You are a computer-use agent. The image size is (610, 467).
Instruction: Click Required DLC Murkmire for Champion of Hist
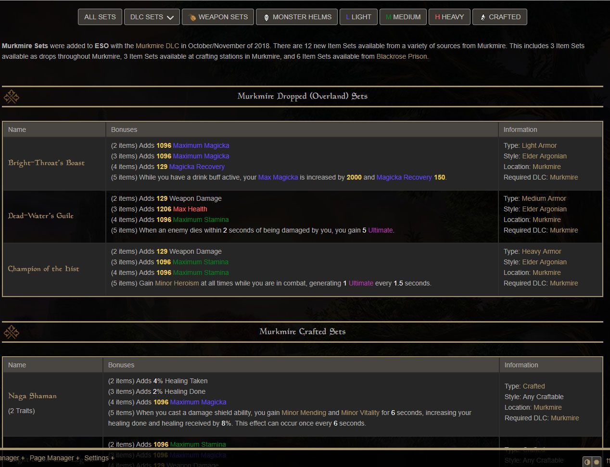click(564, 283)
